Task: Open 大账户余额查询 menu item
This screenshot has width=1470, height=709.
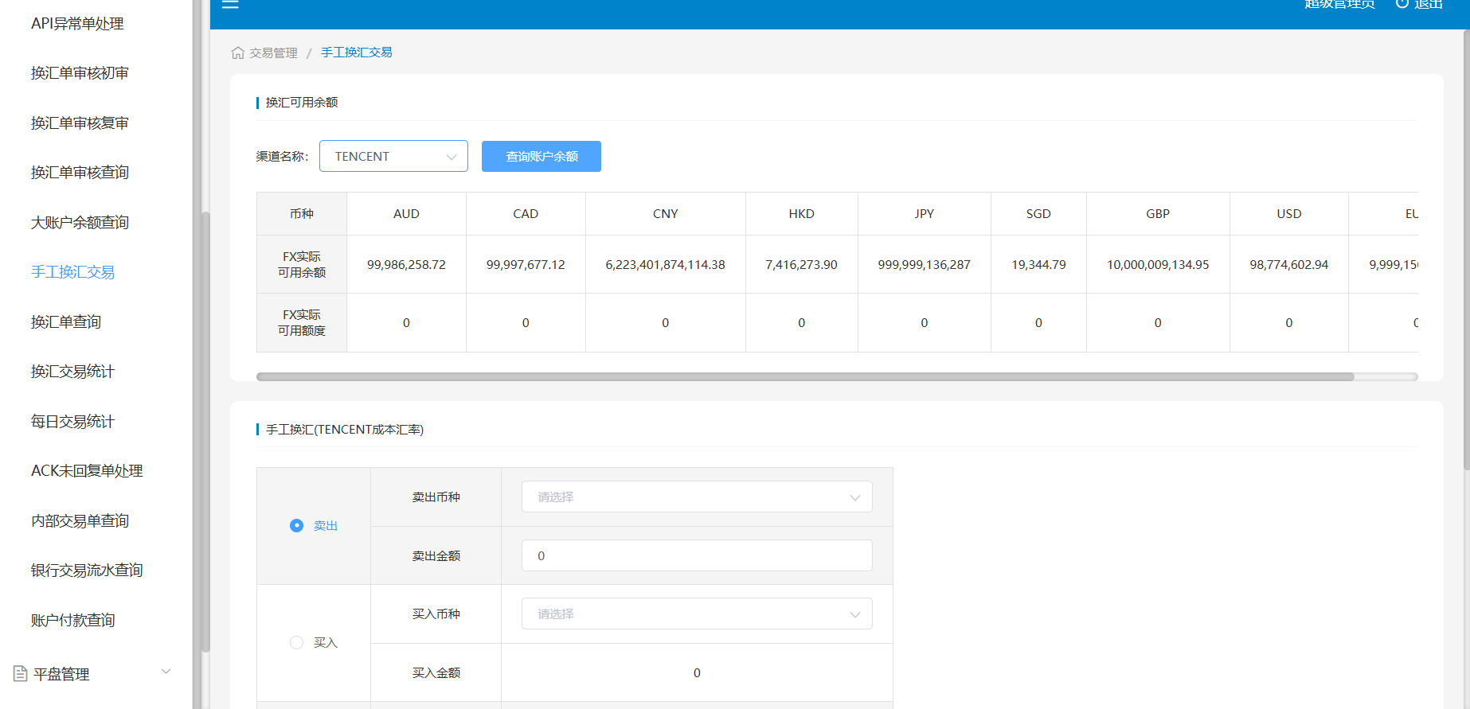Action: click(x=80, y=223)
